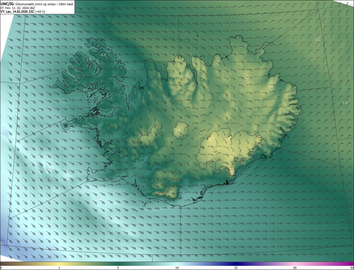Click the colorbar tick labeled 15
Viewport: 354px width, 270px height.
[236, 268]
